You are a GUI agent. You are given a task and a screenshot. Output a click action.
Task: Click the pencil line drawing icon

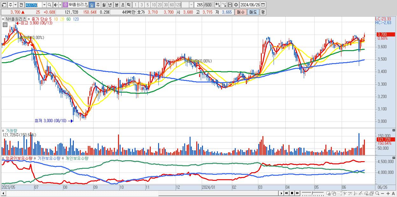click(361, 193)
